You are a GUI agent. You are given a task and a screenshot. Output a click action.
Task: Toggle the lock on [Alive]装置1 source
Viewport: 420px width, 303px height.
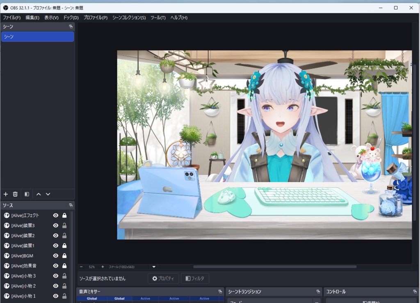(64, 245)
